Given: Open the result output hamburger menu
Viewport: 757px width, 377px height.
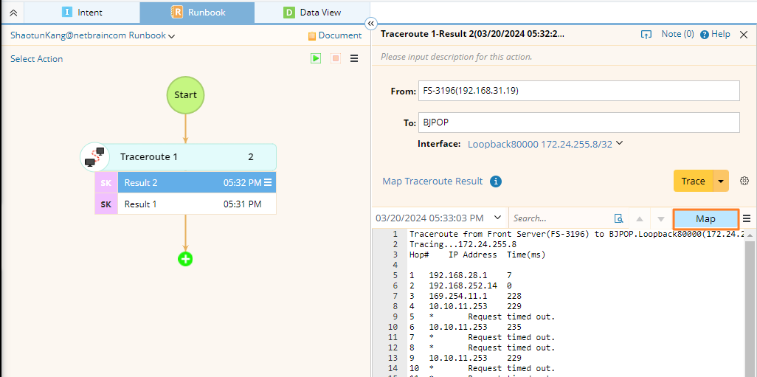Looking at the screenshot, I should coord(747,218).
